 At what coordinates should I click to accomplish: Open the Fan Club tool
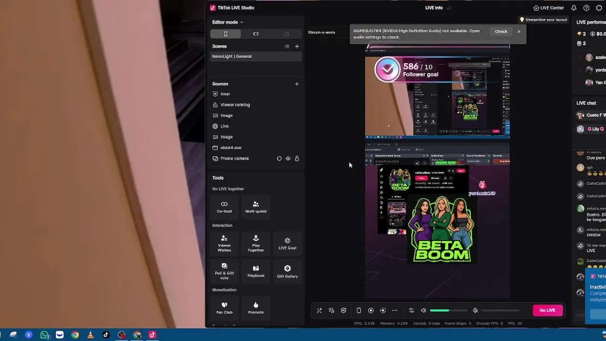(224, 308)
